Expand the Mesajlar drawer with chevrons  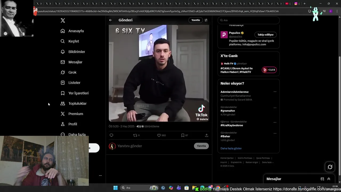click(x=329, y=179)
